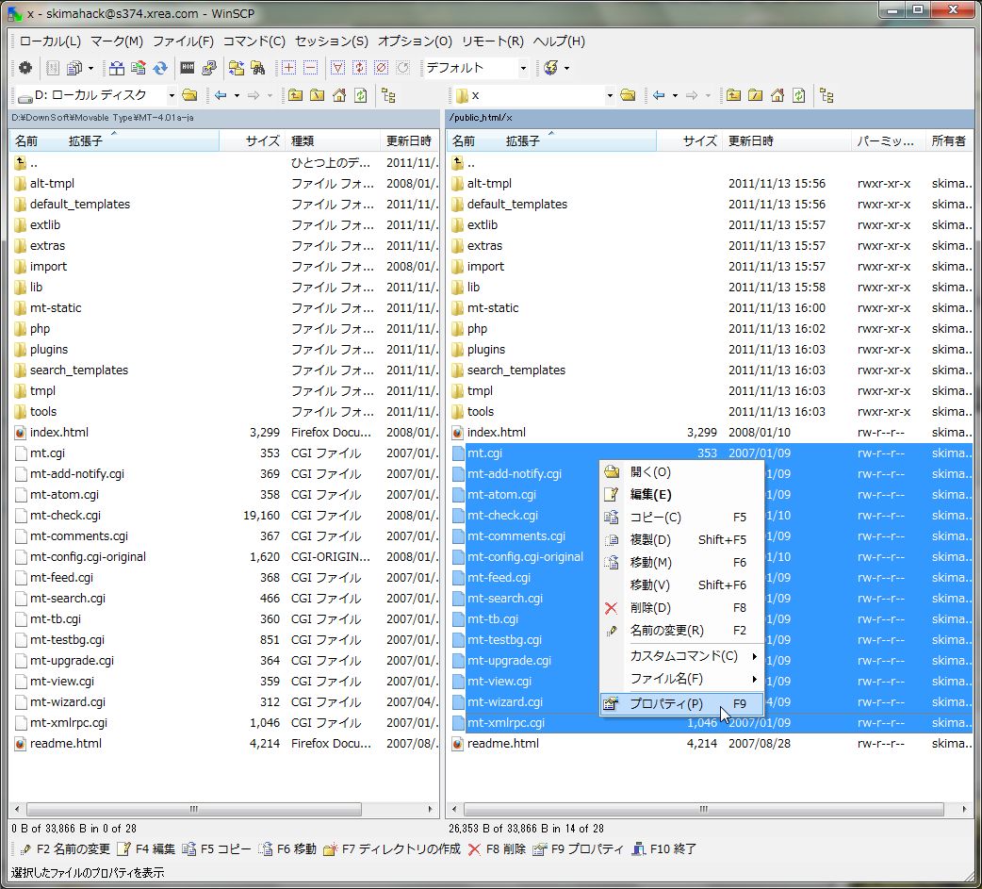
Task: Open the マーク(M) menu
Action: pos(117,41)
